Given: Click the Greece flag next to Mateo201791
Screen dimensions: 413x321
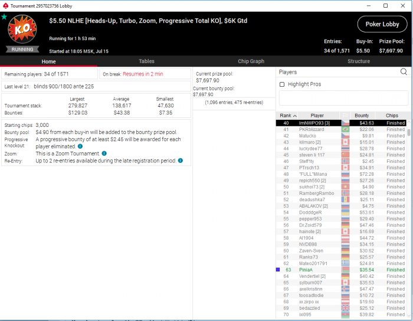Looking at the screenshot, I should tap(345, 263).
